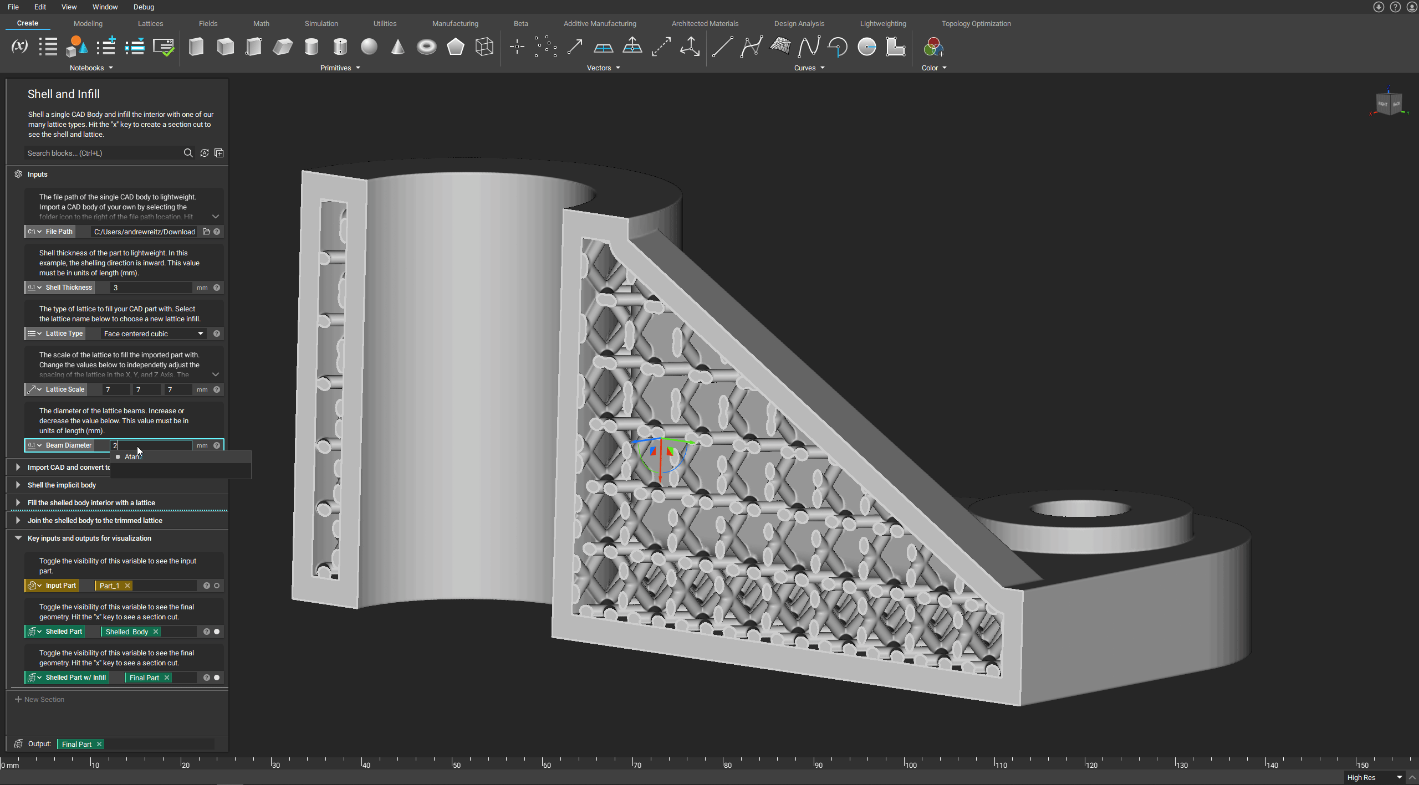Select the Sphere primitive tool
The width and height of the screenshot is (1419, 785).
369,47
